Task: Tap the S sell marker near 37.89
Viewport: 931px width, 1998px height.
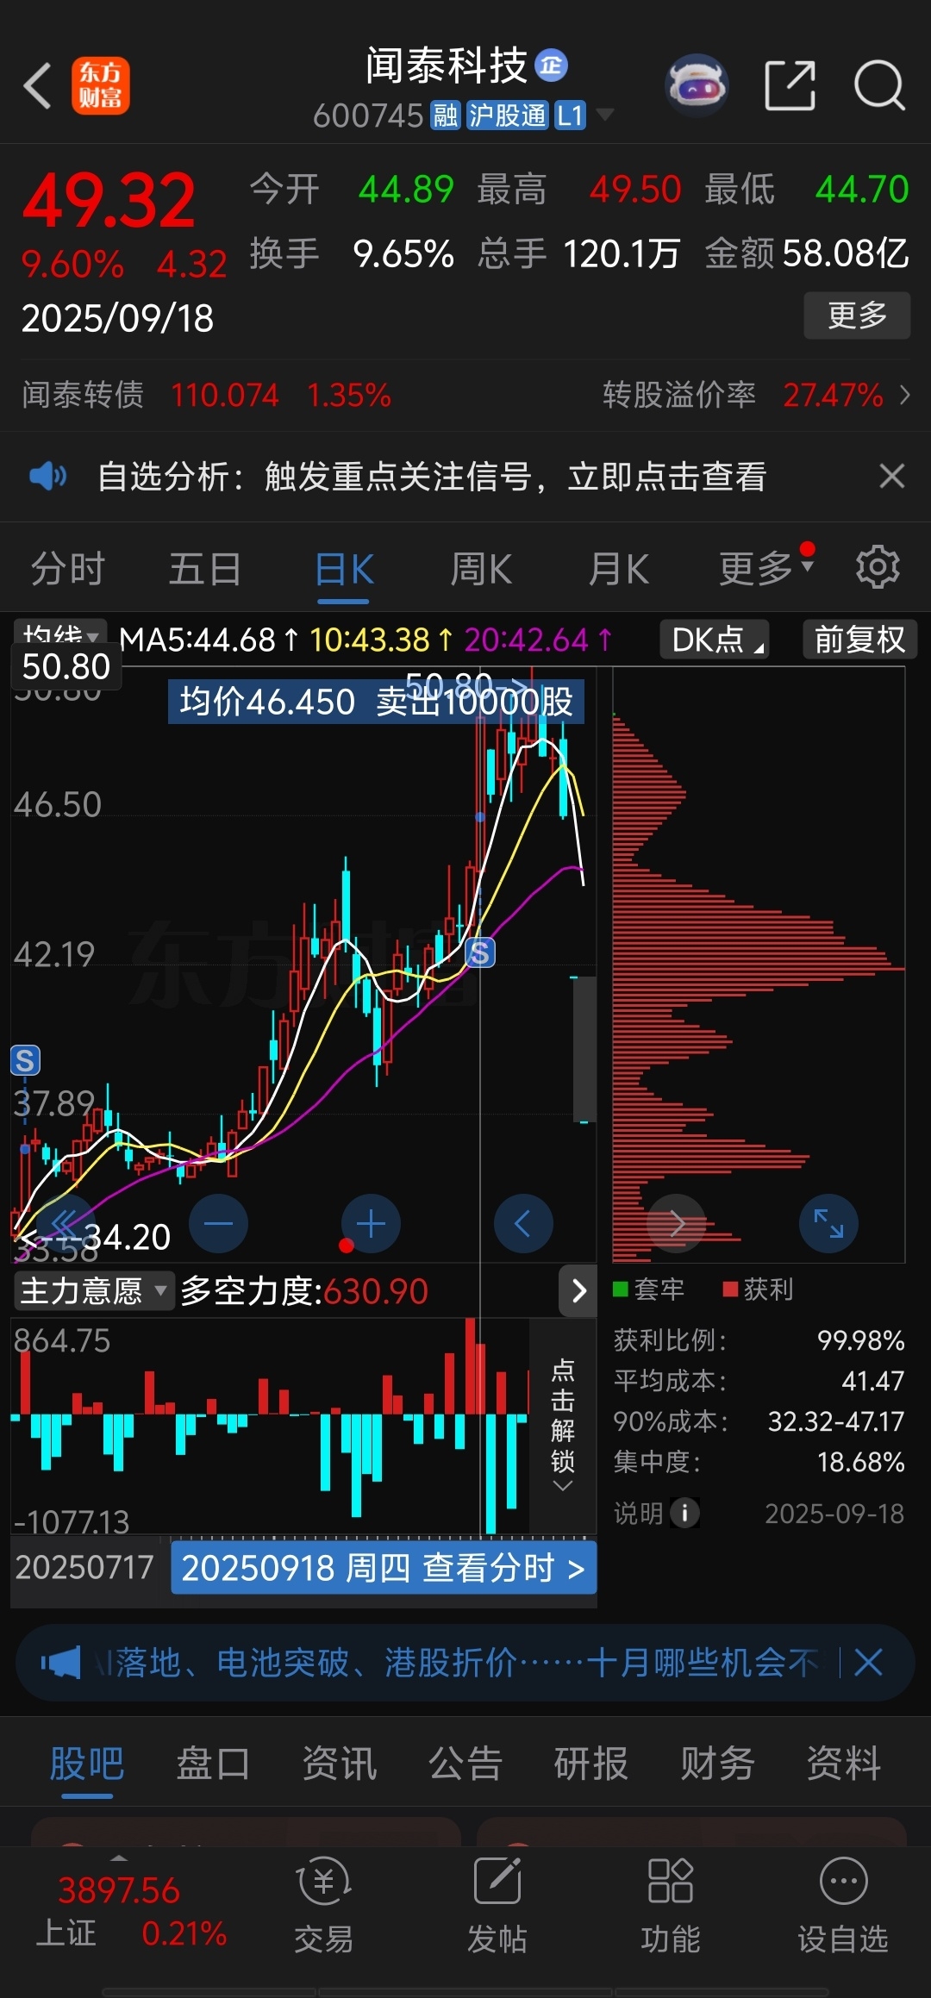Action: pos(25,1060)
